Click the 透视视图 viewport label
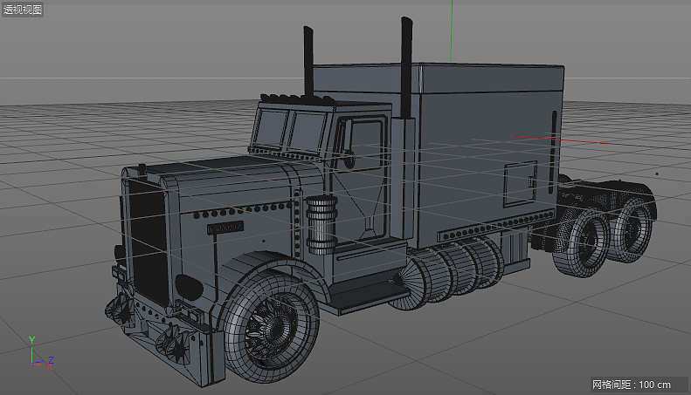The image size is (691, 395). point(23,10)
